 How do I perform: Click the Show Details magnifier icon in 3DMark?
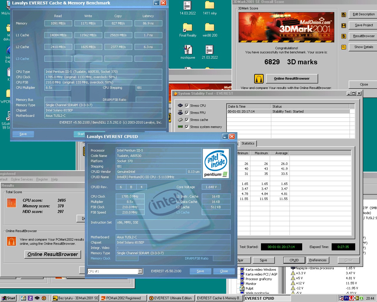click(x=343, y=47)
